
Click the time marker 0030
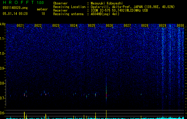(180, 25)
